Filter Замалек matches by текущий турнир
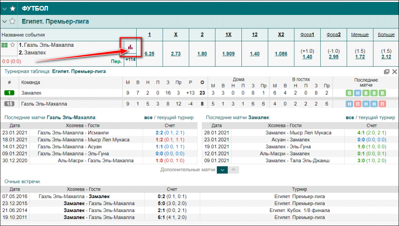Screen dimensions: 399x226 pyautogui.click(x=377, y=117)
